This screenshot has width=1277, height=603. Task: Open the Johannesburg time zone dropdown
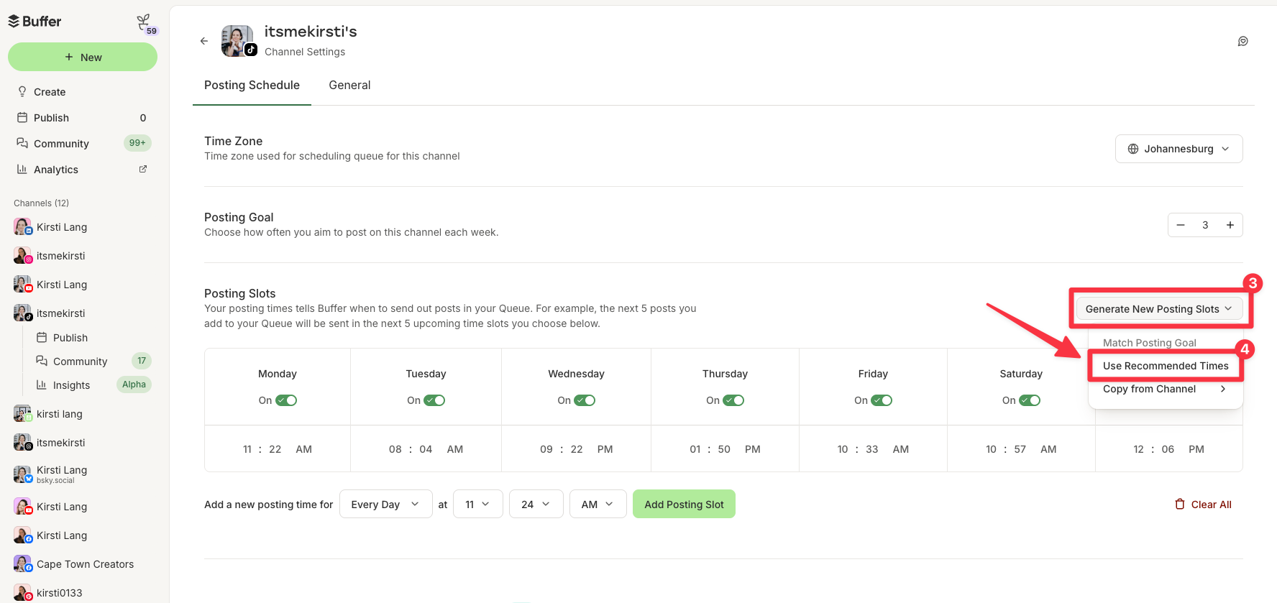(1178, 149)
